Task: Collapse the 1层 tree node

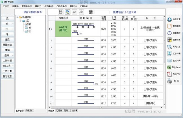Action: pos(20,21)
